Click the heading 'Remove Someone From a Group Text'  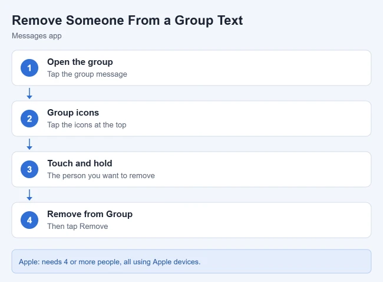click(x=127, y=20)
